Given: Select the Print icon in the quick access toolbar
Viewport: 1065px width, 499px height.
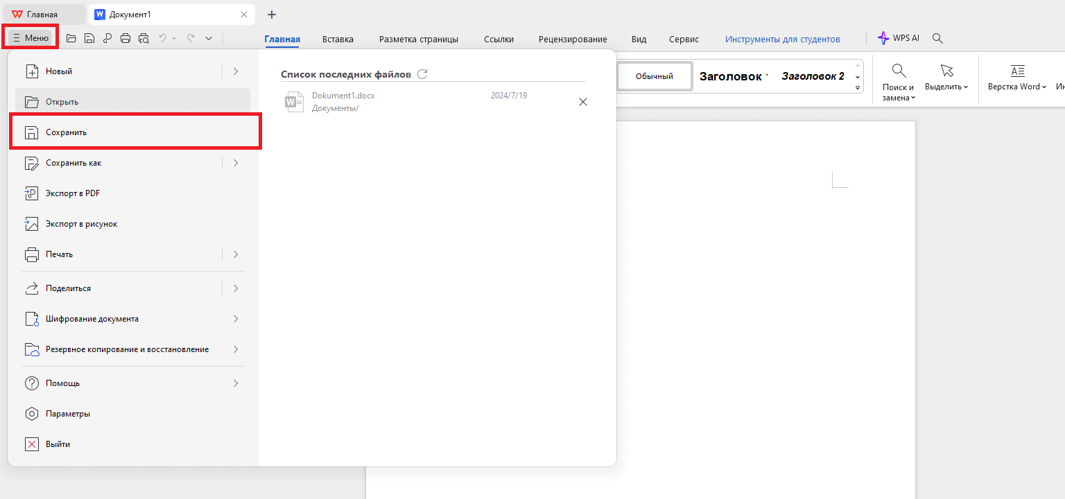Looking at the screenshot, I should pos(125,38).
